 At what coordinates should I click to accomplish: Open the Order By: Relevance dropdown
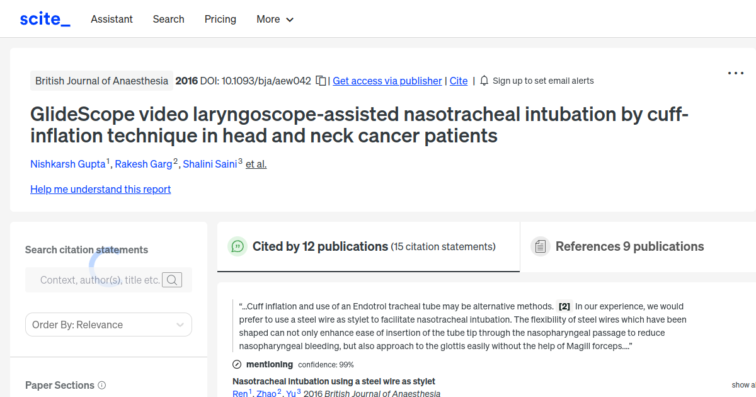tap(108, 325)
